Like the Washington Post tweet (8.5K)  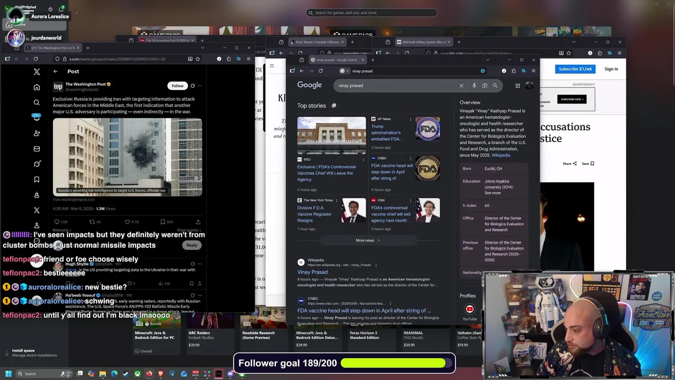click(127, 222)
